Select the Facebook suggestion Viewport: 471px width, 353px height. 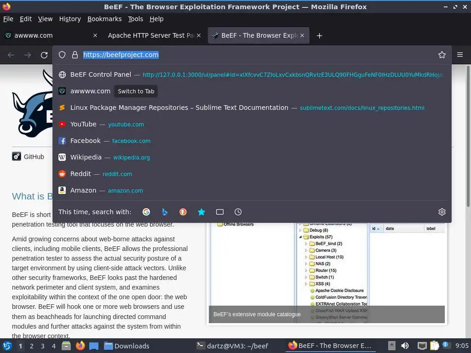tap(252, 141)
